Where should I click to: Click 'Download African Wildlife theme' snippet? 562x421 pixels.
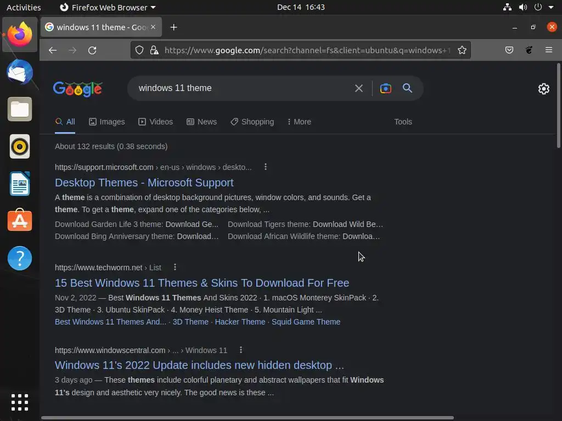pos(304,237)
